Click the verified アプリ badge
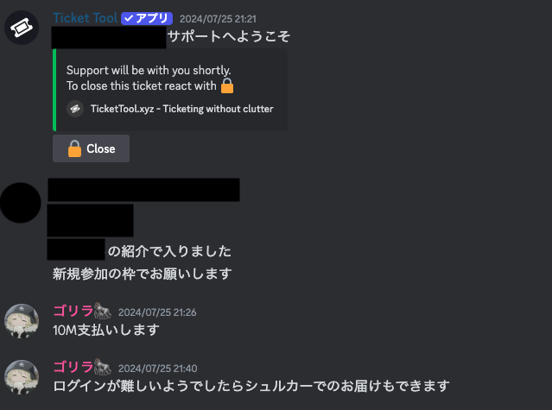Image resolution: width=552 pixels, height=410 pixels. 147,18
